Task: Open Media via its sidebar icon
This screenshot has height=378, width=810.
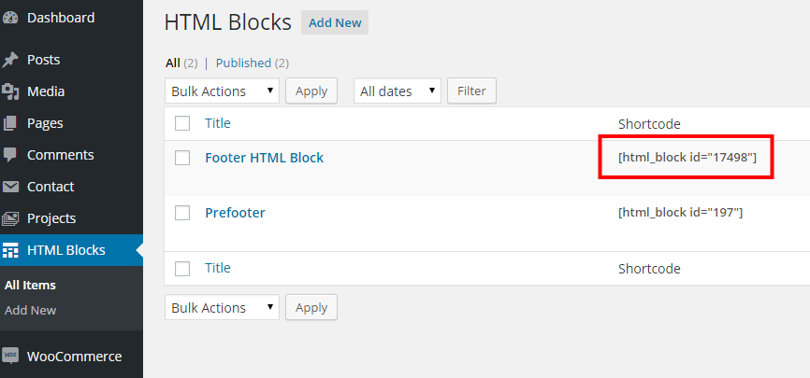Action: 10,91
